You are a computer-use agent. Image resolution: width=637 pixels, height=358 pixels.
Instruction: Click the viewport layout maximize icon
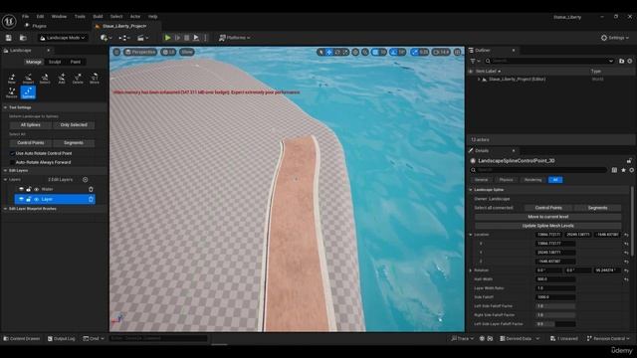click(x=458, y=52)
